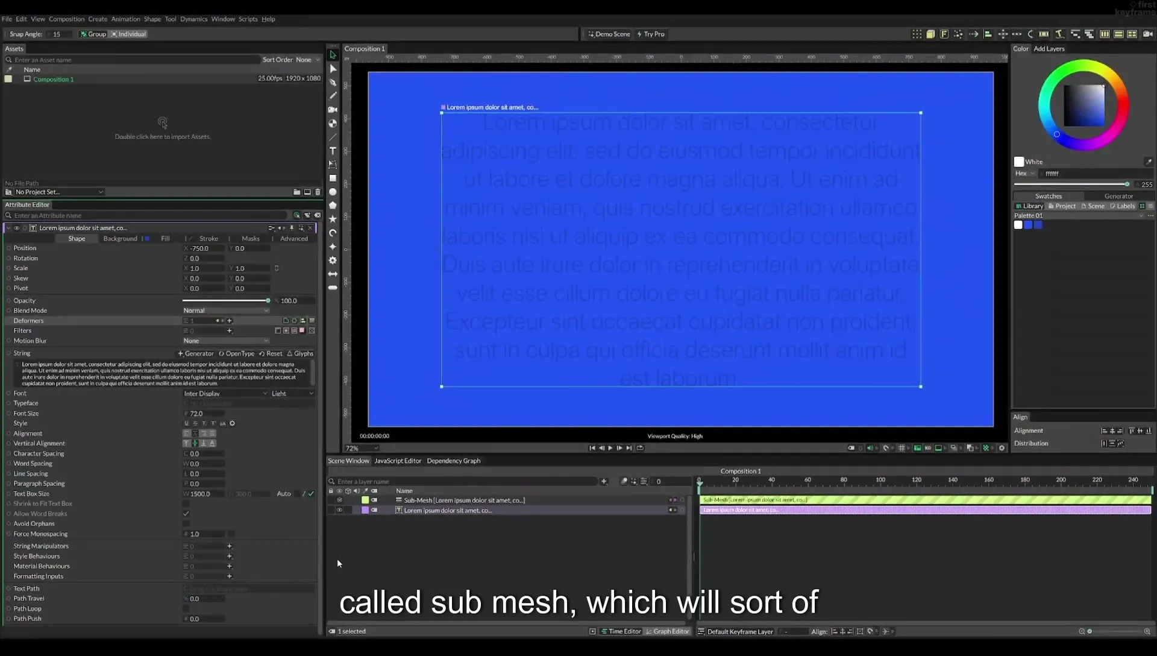Open the Animation menu
The height and width of the screenshot is (656, 1157).
(125, 19)
